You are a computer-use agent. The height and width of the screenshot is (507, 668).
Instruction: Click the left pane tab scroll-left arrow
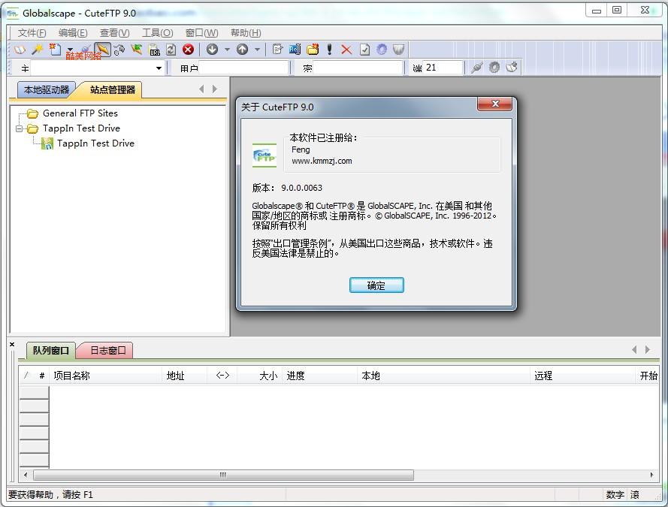(201, 89)
